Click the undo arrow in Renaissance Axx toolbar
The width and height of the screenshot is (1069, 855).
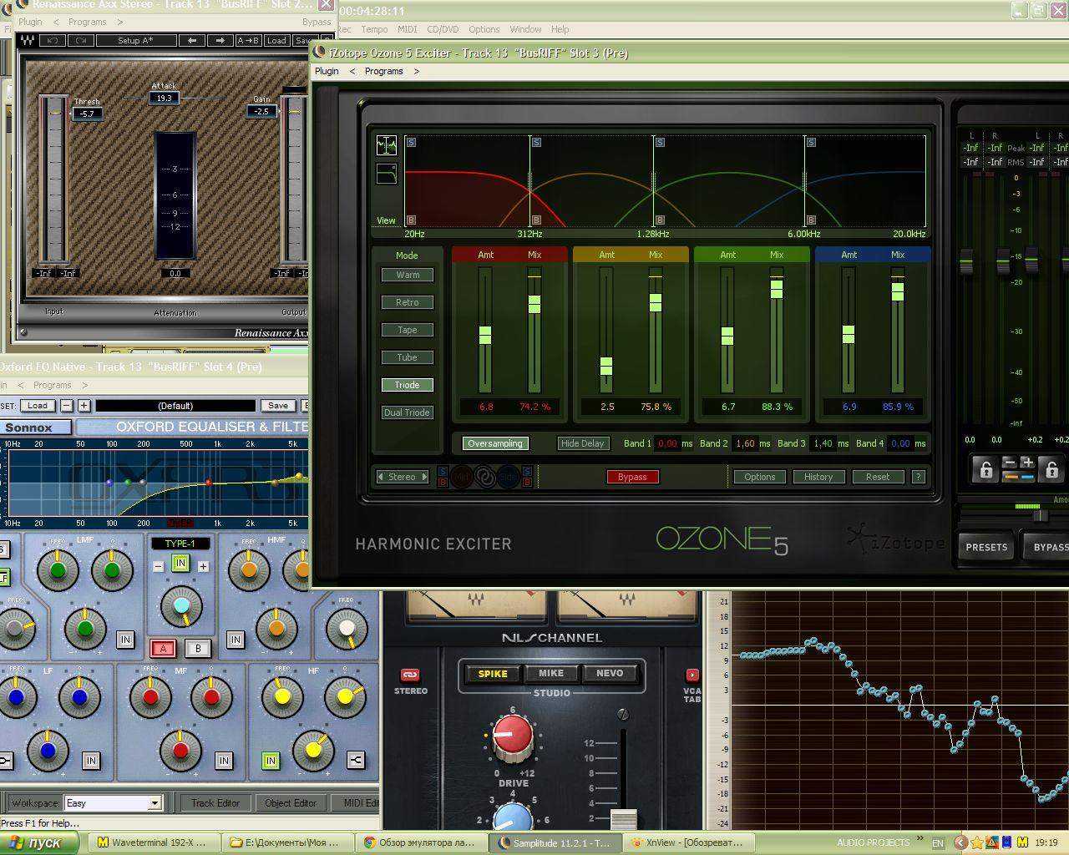click(x=53, y=40)
